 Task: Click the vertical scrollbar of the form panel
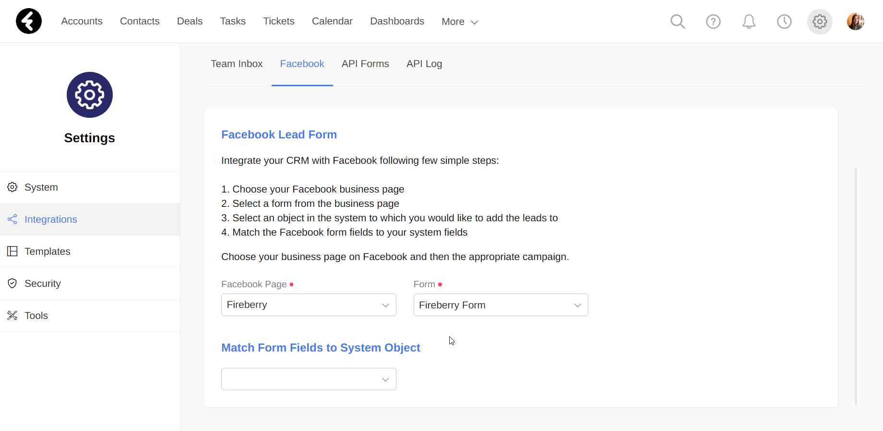(856, 286)
